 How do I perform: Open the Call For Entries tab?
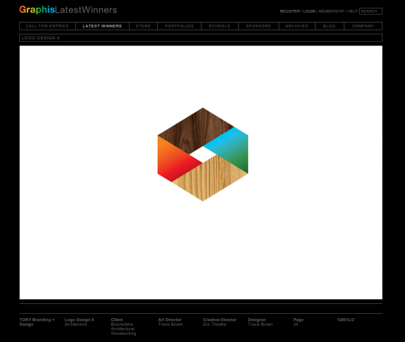(x=47, y=26)
